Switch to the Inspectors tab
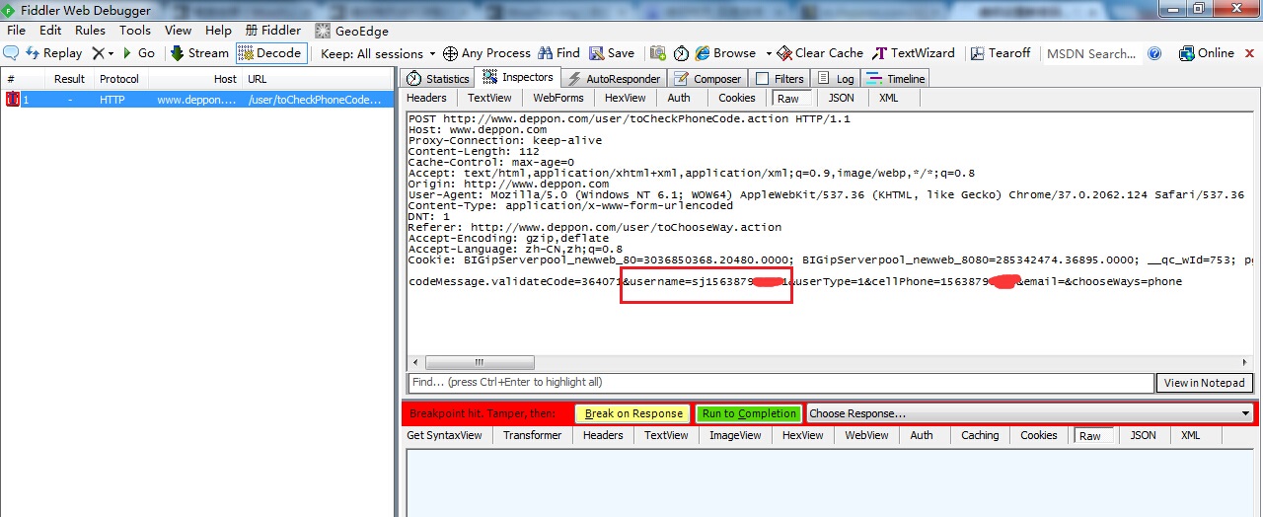 pos(518,78)
